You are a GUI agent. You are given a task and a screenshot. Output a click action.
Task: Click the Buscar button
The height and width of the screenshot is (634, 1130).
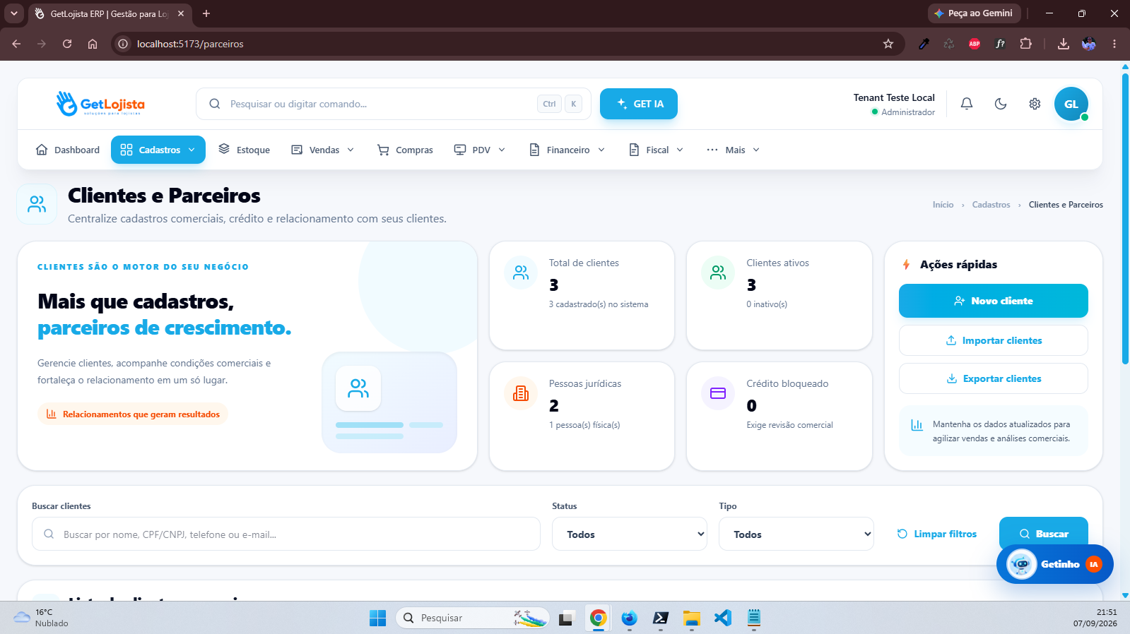tap(1044, 534)
